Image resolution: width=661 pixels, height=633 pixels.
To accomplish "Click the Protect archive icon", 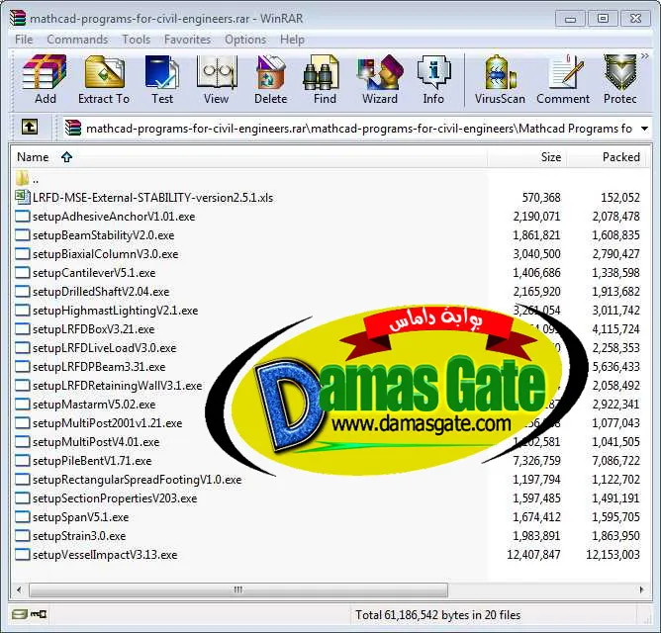I will click(x=620, y=72).
